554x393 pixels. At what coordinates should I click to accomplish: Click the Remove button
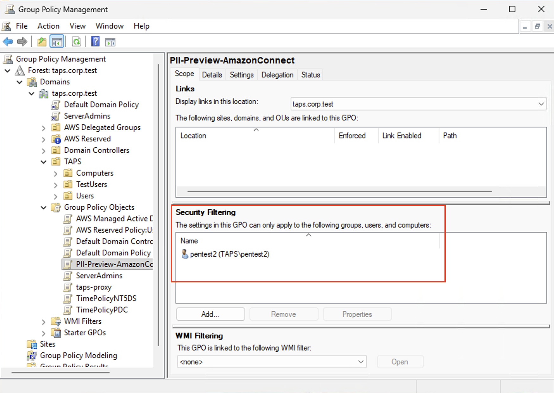coord(284,314)
